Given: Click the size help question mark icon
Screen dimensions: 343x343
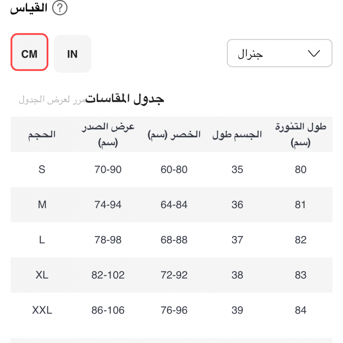Looking at the screenshot, I should (60, 8).
